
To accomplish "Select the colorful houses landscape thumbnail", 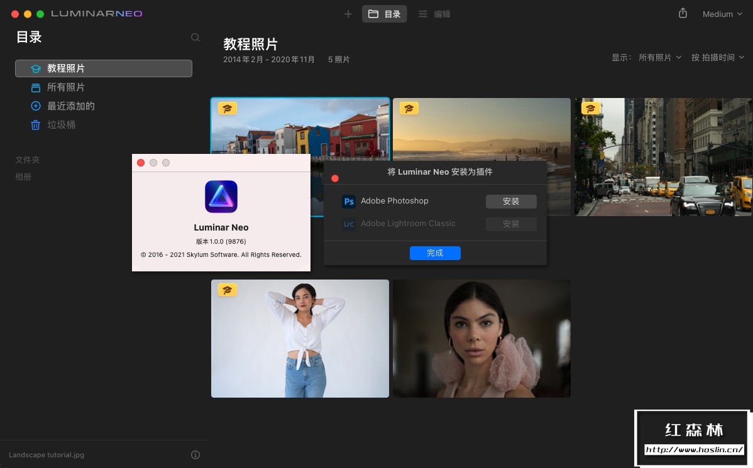I will point(300,126).
